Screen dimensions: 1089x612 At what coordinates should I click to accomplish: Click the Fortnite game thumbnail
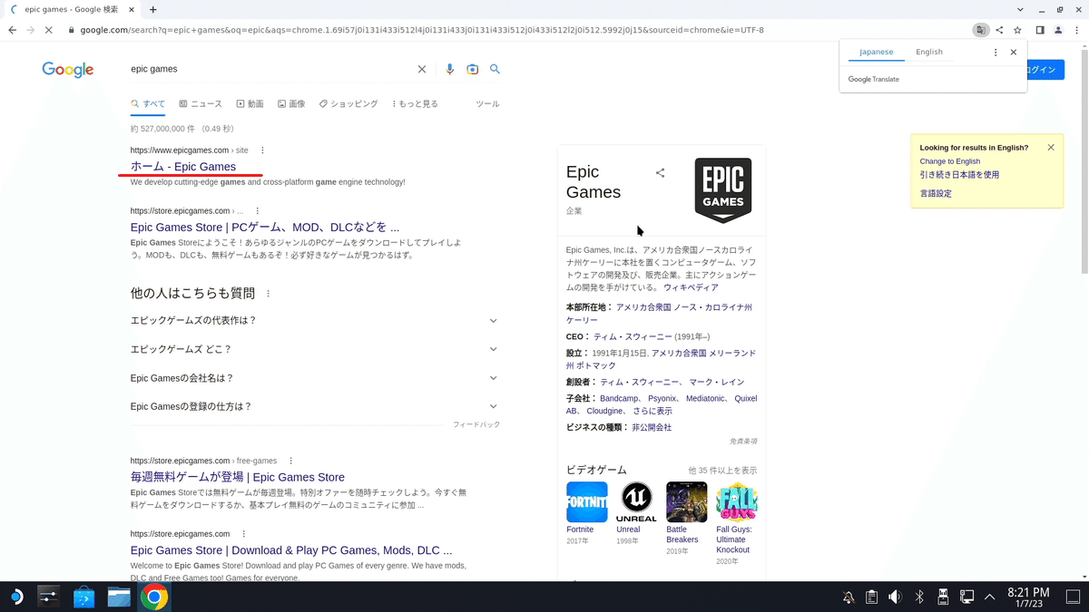tap(586, 502)
